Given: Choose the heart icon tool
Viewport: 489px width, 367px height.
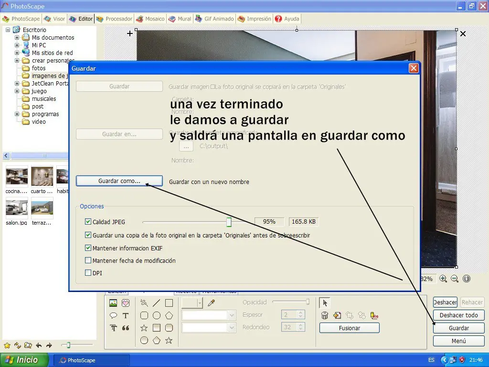Looking at the screenshot, I should [126, 303].
